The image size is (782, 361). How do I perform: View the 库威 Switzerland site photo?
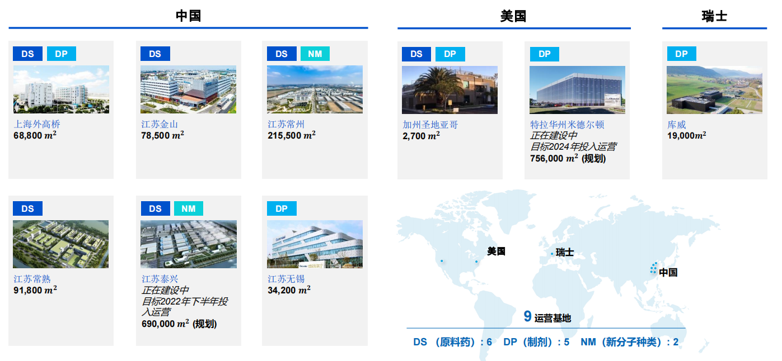[714, 89]
